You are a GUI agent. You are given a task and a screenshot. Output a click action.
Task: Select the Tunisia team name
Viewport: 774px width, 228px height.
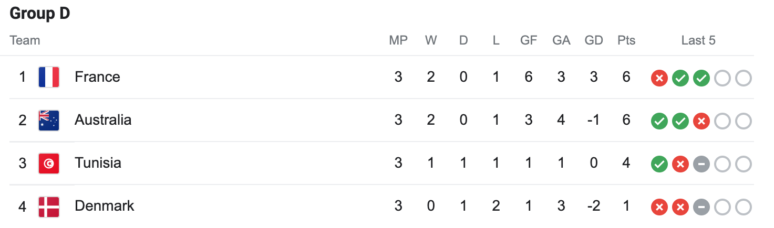click(98, 163)
